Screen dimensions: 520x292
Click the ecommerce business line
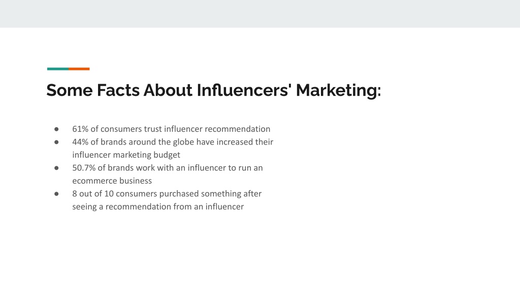112,181
